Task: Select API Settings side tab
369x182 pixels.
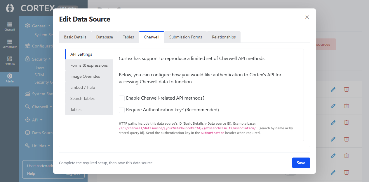Action: click(x=89, y=54)
